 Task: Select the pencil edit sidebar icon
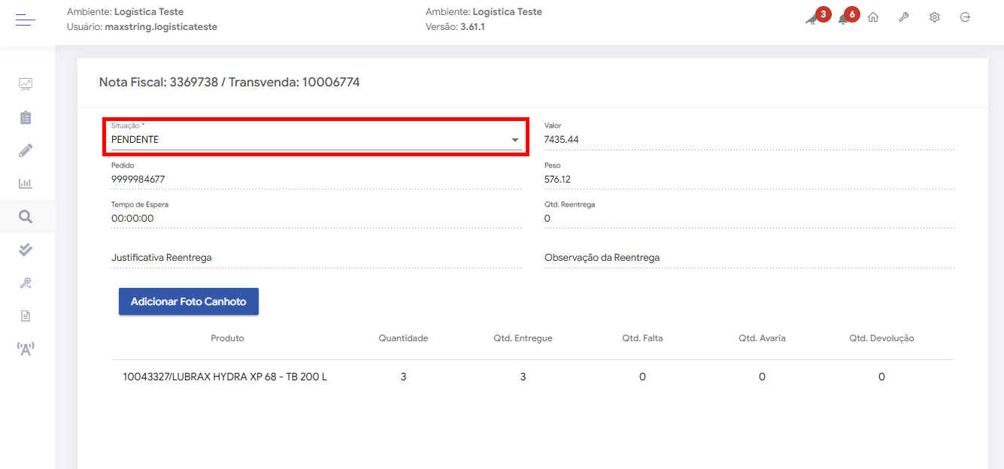click(x=26, y=150)
